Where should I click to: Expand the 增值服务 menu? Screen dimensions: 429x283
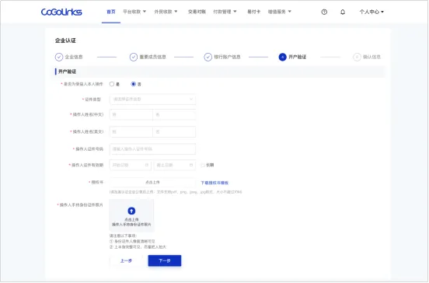point(279,12)
